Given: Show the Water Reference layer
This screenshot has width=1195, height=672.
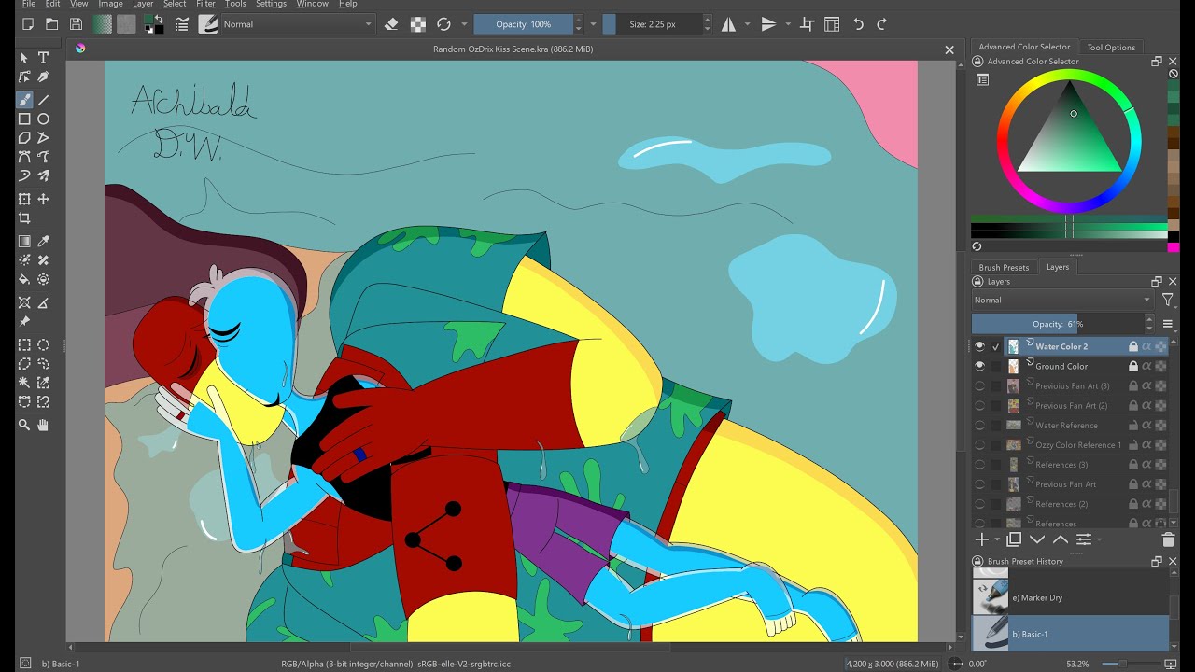Looking at the screenshot, I should [979, 425].
